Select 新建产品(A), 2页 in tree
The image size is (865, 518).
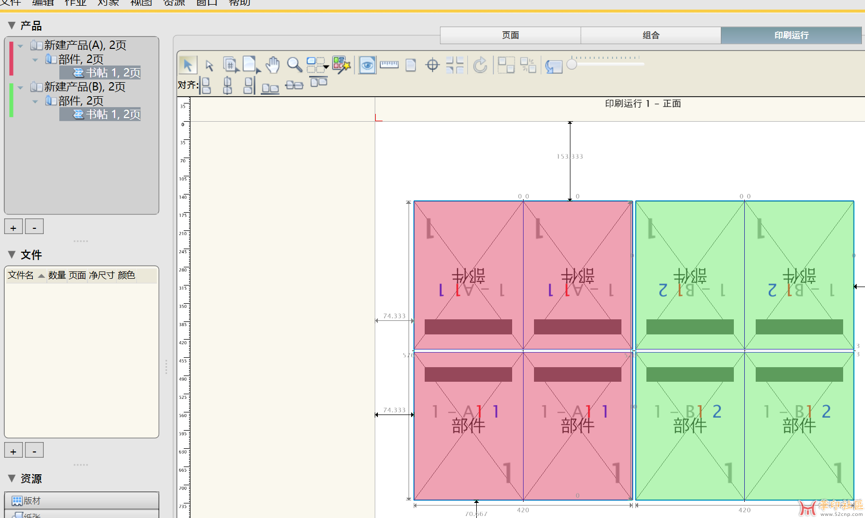coord(85,45)
